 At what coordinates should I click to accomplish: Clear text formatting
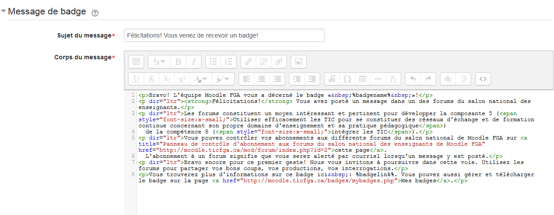[x=393, y=79]
